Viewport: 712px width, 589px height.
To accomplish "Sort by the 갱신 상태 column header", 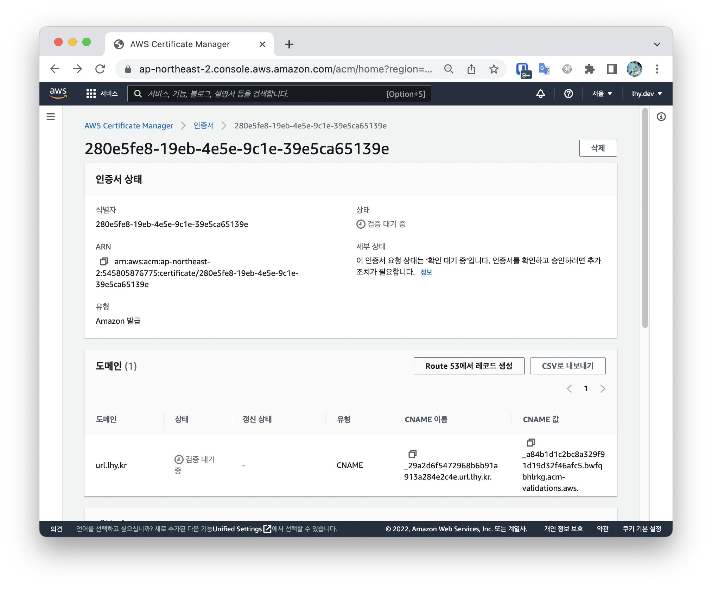I will 257,419.
